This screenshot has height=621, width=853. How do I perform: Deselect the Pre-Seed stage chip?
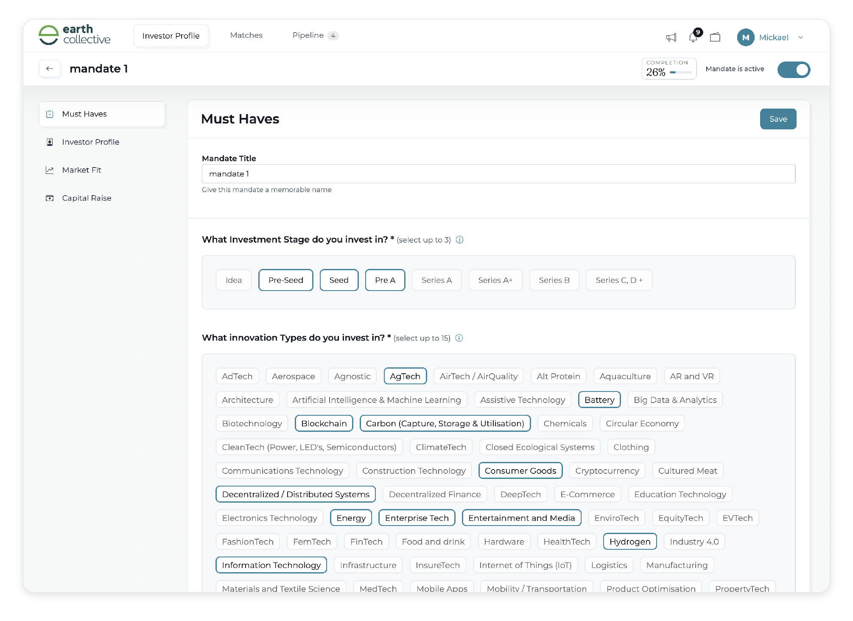(x=285, y=280)
